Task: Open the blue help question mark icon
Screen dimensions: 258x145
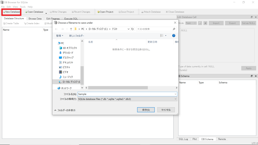Action: [x=174, y=36]
